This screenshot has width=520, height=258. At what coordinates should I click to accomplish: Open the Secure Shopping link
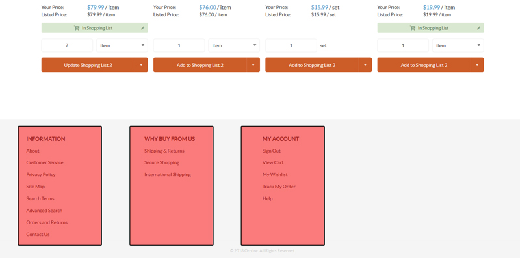[x=162, y=162]
